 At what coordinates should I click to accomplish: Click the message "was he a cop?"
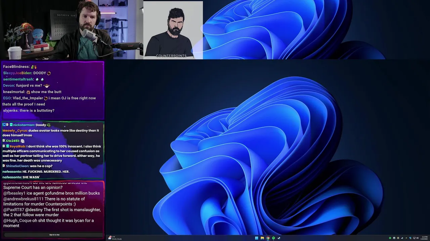(41, 166)
